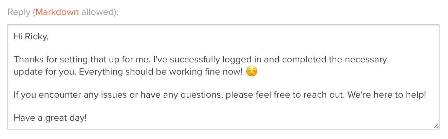Screen dimensions: 448x139
Task: Click the word "update" starting the line
Action: tap(25, 72)
